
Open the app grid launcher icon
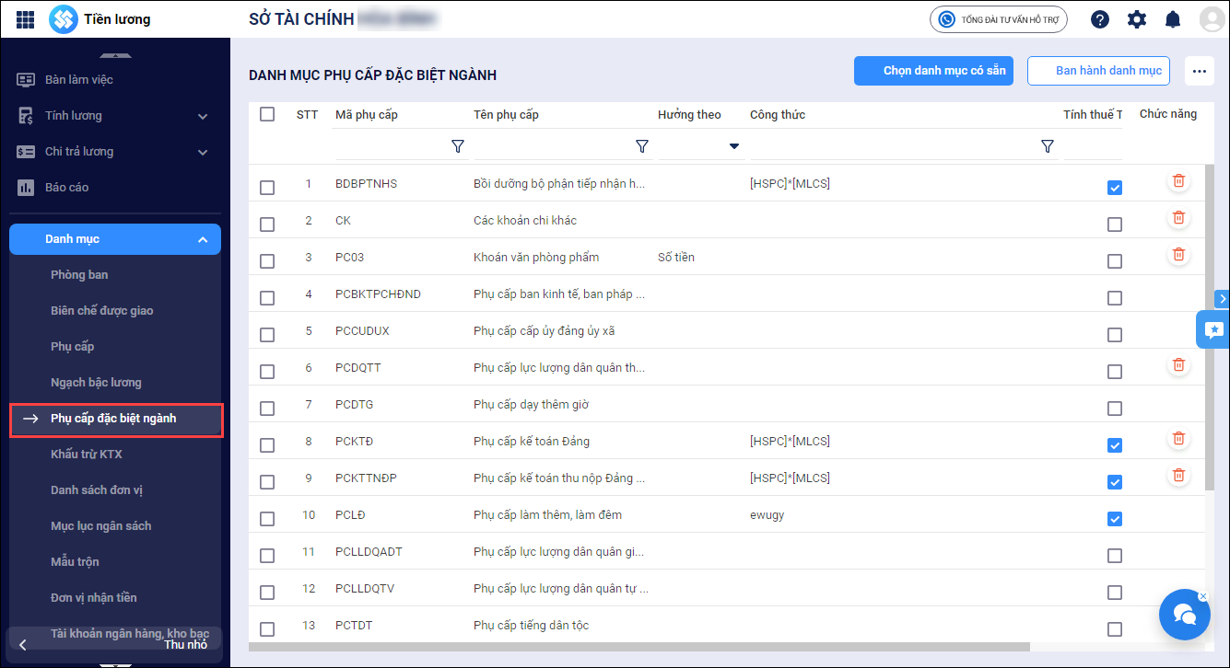coord(25,19)
